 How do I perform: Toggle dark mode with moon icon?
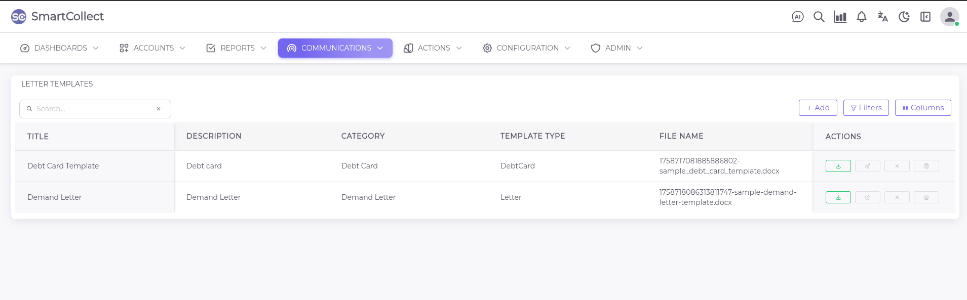click(904, 17)
